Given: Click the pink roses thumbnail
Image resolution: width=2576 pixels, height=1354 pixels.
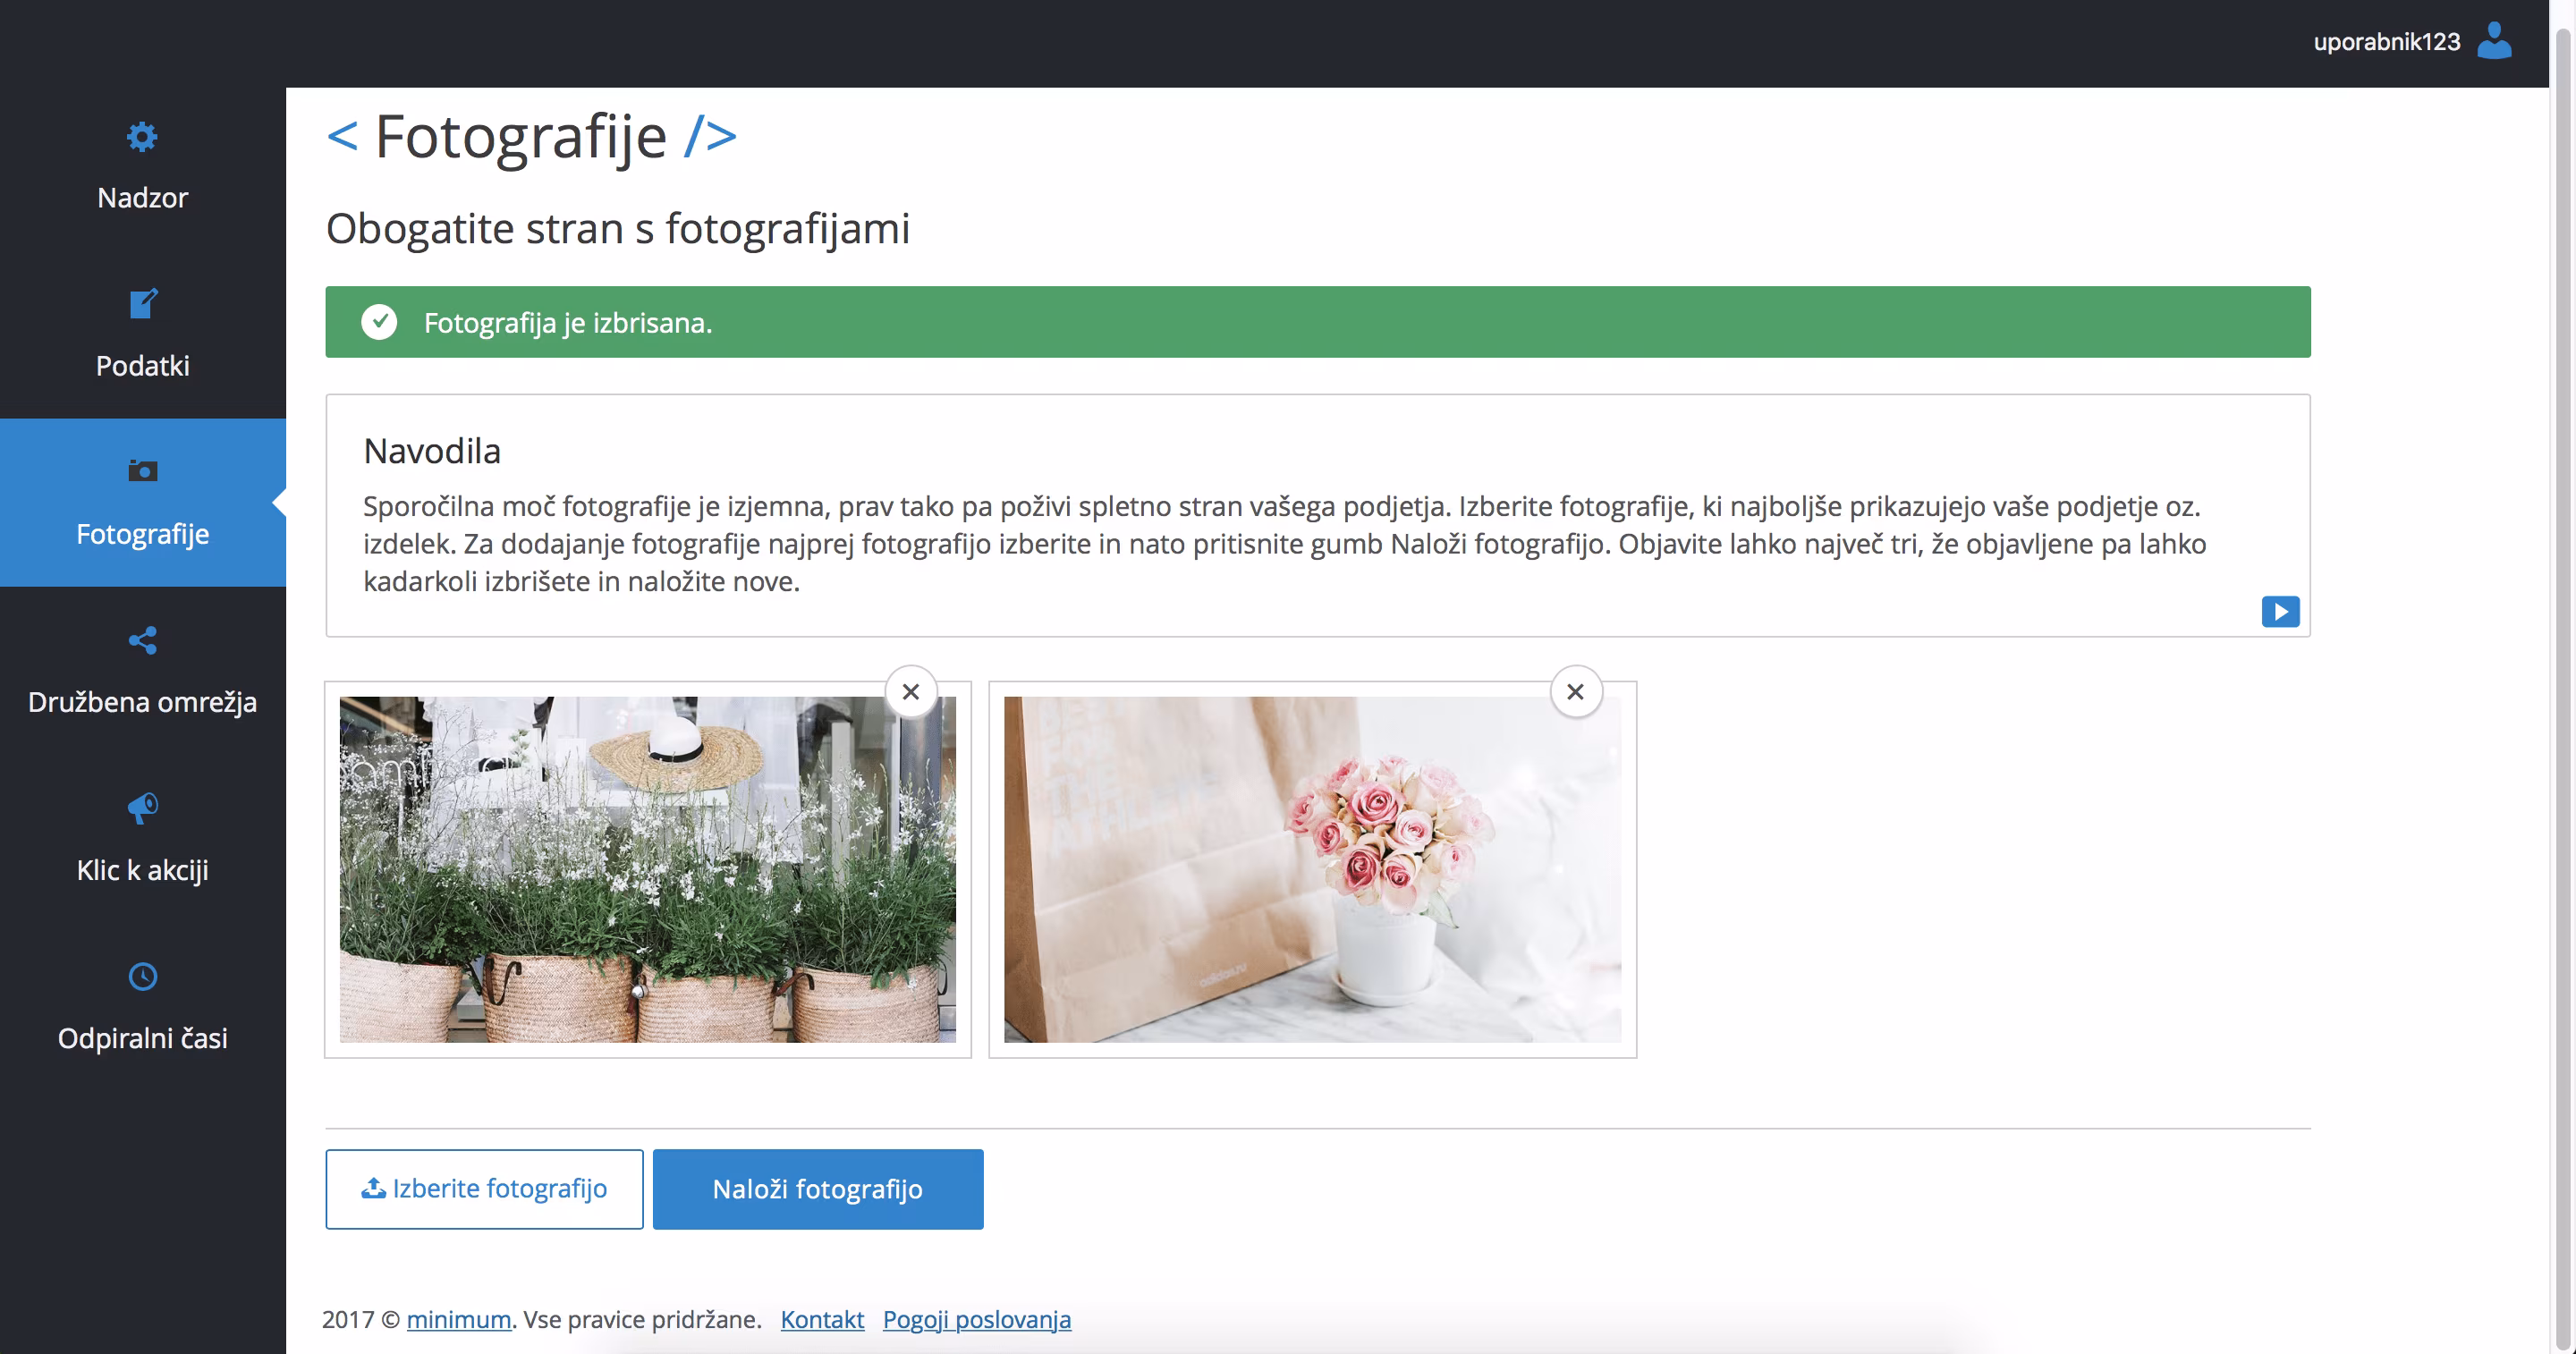Looking at the screenshot, I should point(1312,870).
